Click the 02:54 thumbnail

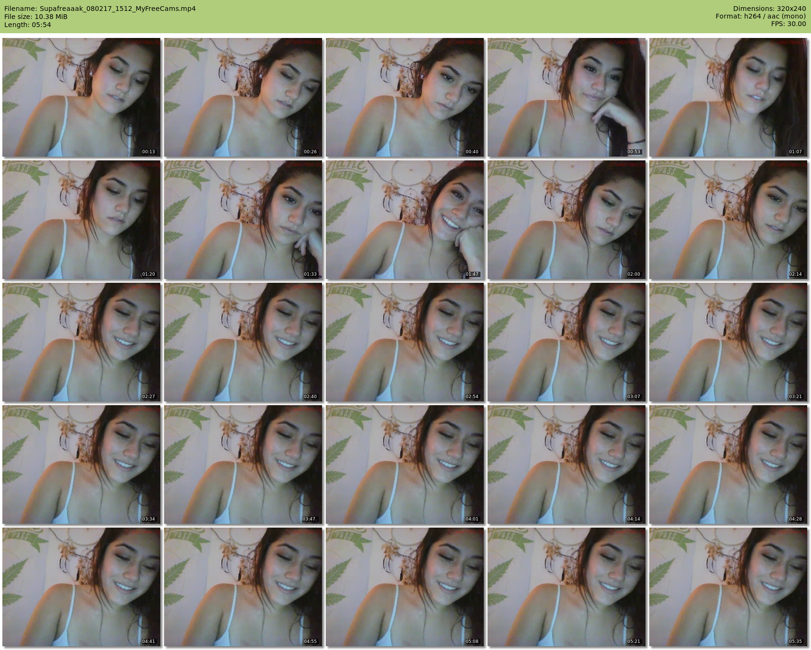405,342
